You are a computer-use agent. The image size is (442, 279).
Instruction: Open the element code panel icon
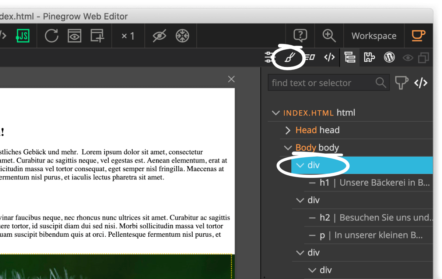point(329,57)
